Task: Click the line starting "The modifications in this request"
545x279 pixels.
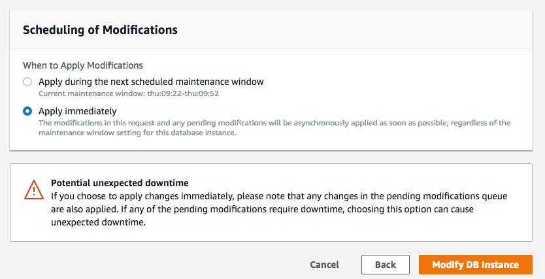Action: 274,123
